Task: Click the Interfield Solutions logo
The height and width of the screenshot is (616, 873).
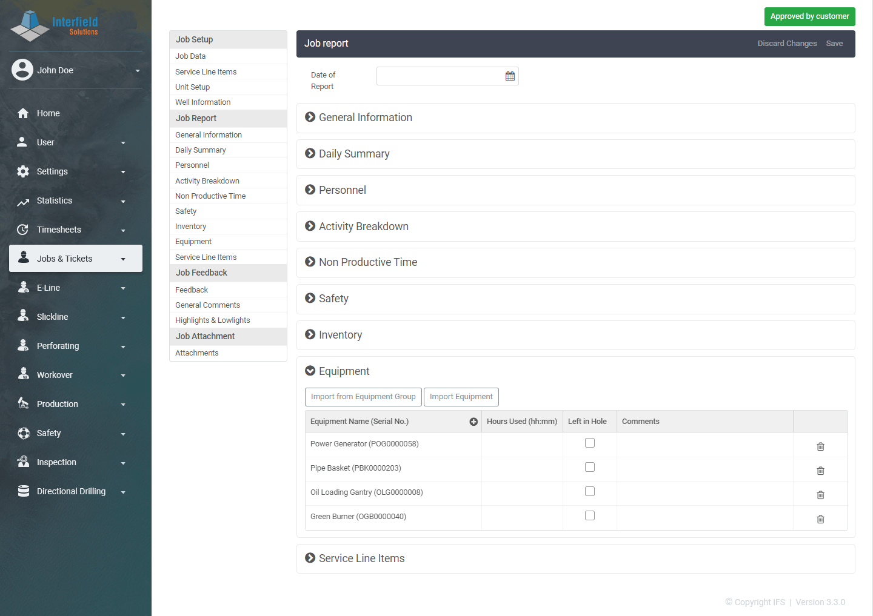Action: point(55,25)
